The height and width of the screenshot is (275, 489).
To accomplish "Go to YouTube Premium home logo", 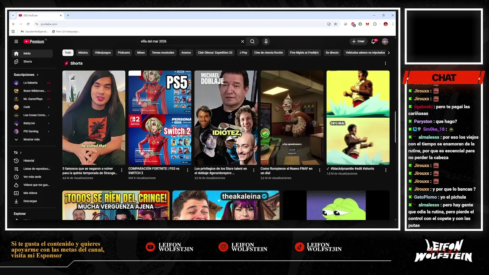I will (34, 41).
